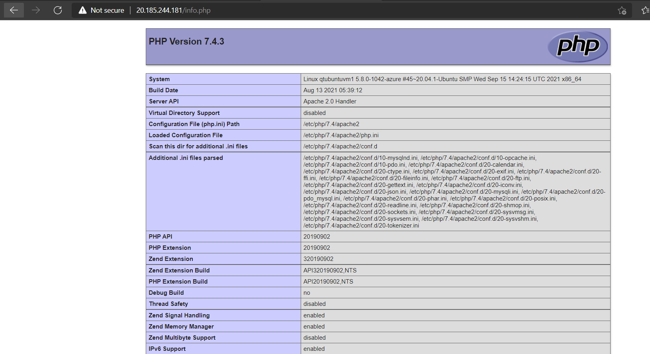
Task: Select the Aug 13 2021 05:39:12 value
Action: [x=333, y=90]
